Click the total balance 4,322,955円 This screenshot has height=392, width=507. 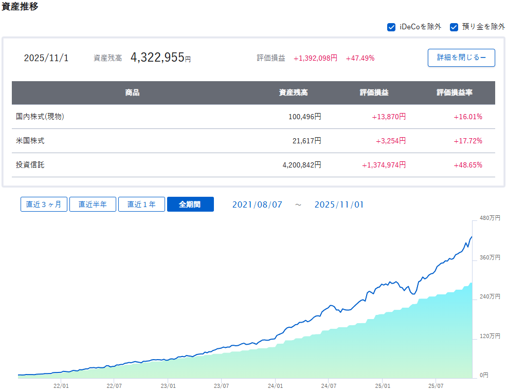point(160,58)
